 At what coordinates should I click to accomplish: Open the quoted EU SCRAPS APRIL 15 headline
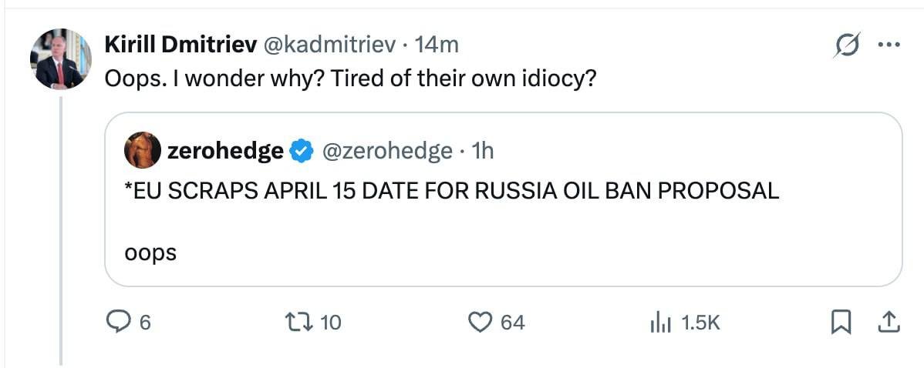click(451, 191)
